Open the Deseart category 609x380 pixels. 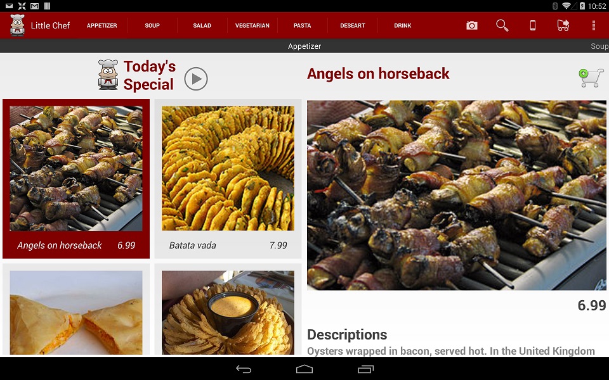coord(352,25)
